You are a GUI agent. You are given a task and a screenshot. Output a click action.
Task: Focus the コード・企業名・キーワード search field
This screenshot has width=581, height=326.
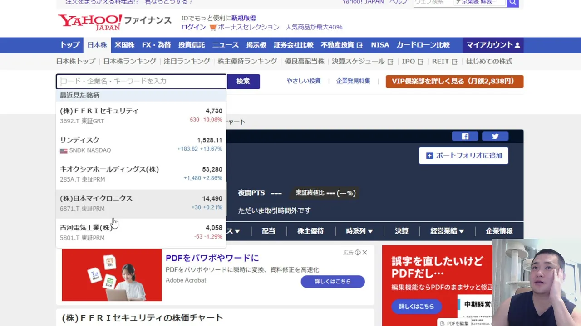141,81
